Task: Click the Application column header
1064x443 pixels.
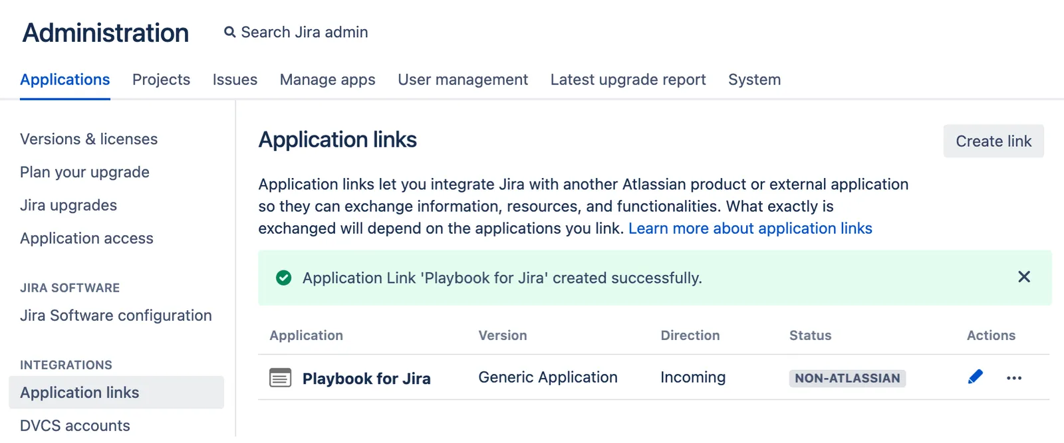Action: pos(307,335)
